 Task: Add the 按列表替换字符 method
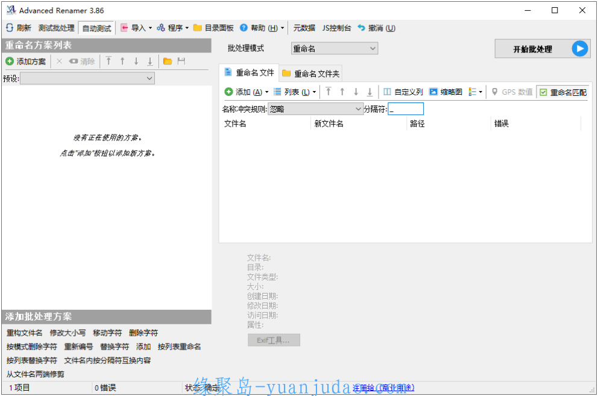tap(32, 360)
